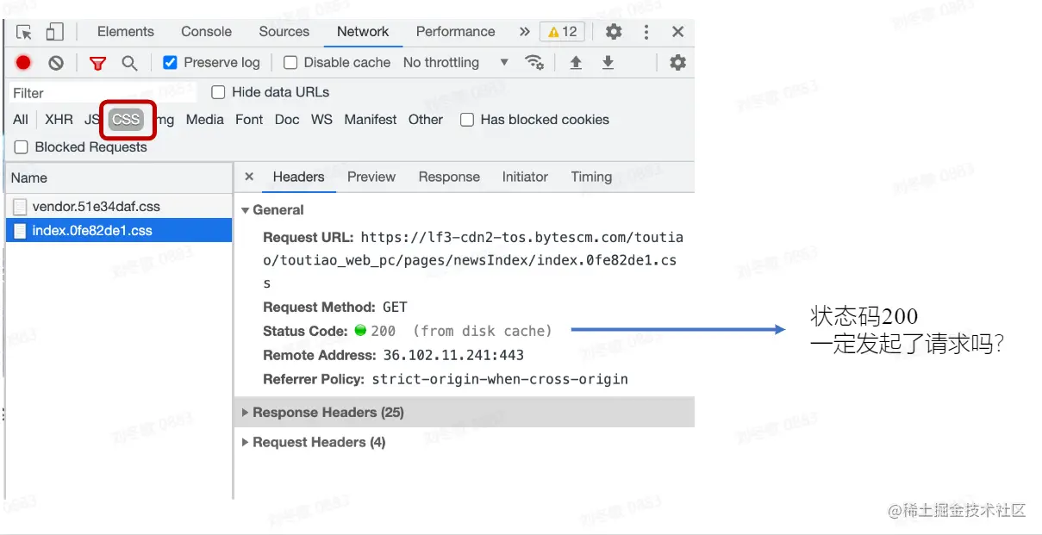Check the Hide data URLs option
The image size is (1042, 535).
pyautogui.click(x=218, y=92)
